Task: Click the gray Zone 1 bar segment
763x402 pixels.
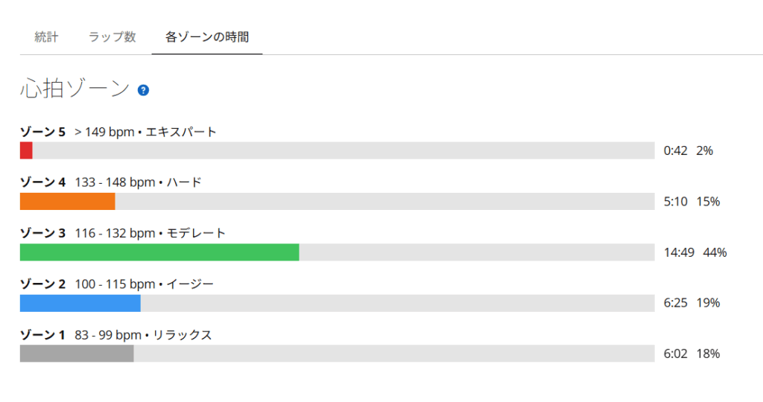Action: click(x=77, y=354)
